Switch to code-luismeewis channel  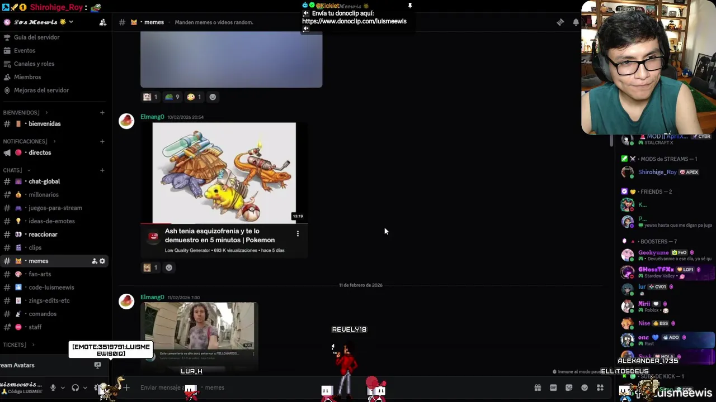point(55,288)
